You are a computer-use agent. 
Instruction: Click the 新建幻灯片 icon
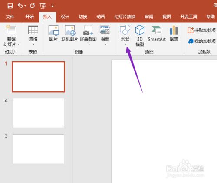click(11, 30)
